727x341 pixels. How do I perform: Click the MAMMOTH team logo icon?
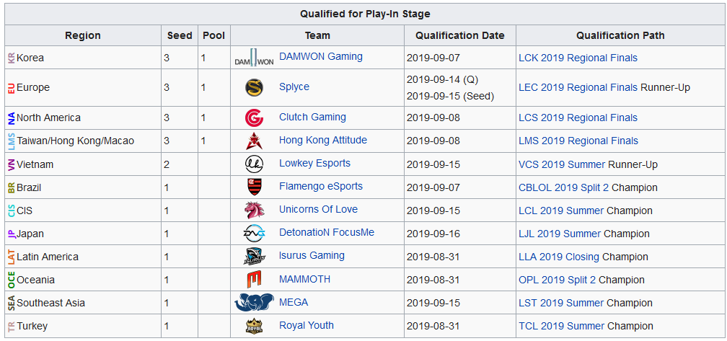[x=254, y=280]
